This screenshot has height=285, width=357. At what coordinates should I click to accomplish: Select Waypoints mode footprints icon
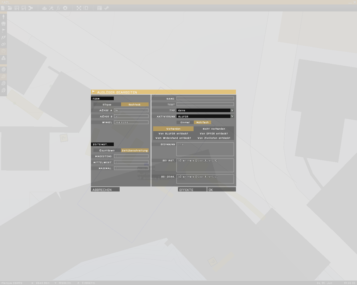[3, 38]
